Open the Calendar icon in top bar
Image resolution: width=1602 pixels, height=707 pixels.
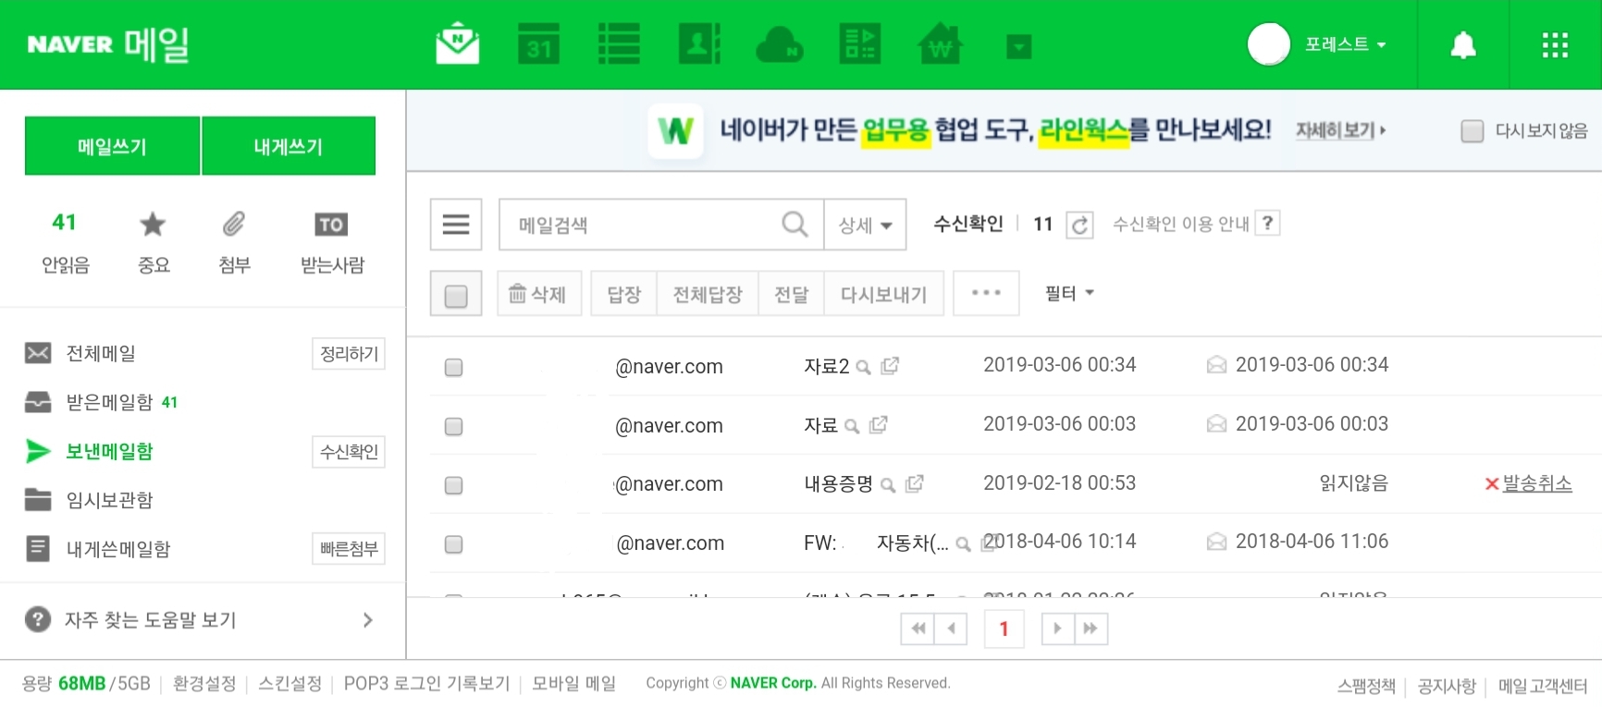point(538,44)
